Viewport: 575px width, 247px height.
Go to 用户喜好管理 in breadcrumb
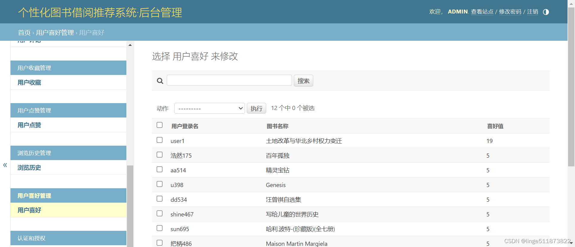tap(55, 32)
